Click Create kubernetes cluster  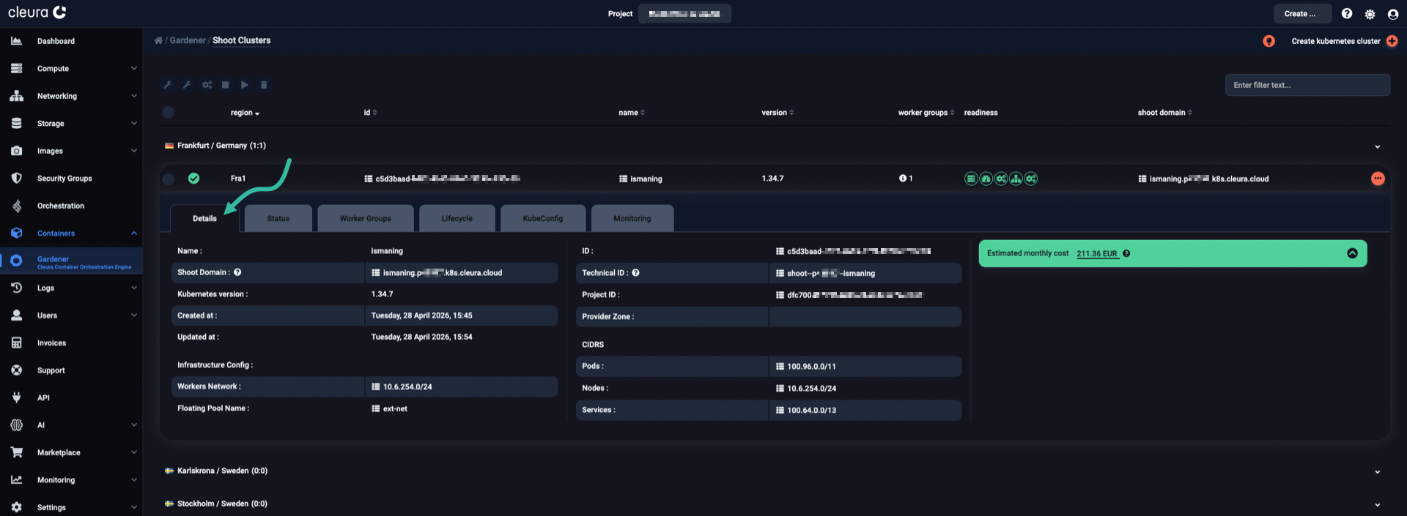pos(1335,41)
